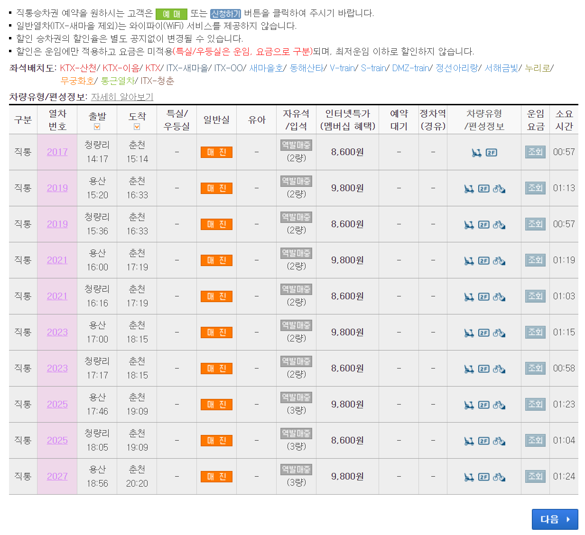Viewport: 585px width, 535px height.
Task: Click the electric wheelchair icon for the 18:05 train
Action: 469,441
